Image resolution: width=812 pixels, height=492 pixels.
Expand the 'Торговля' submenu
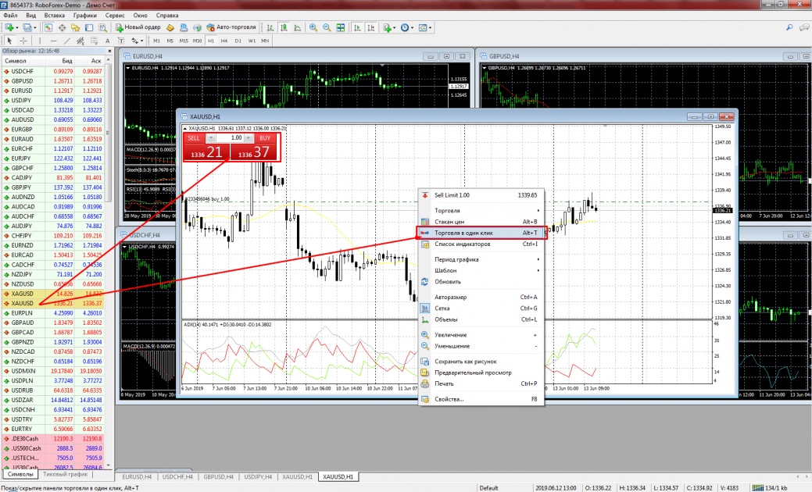(x=447, y=211)
